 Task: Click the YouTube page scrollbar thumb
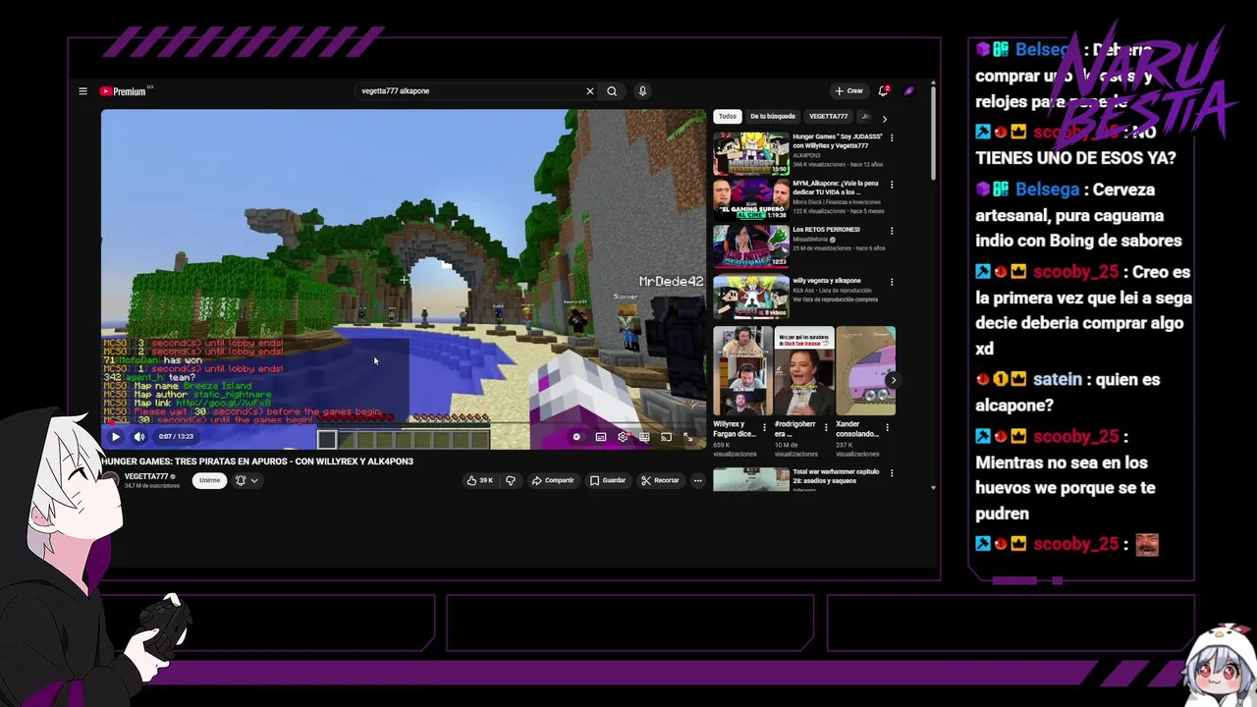point(933,133)
